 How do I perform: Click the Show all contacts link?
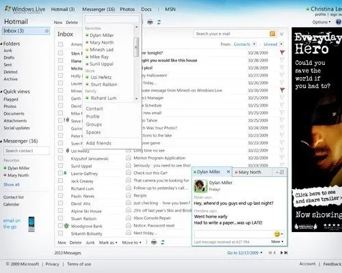pyautogui.click(x=12, y=184)
